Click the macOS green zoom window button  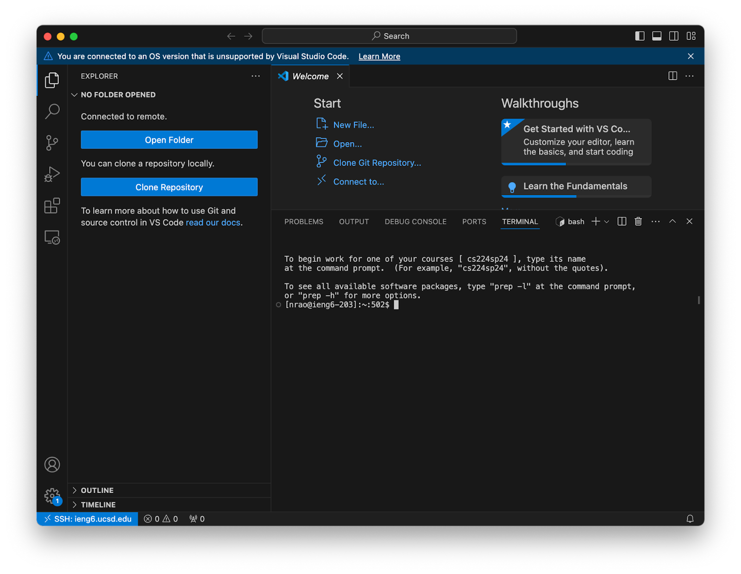click(x=74, y=36)
